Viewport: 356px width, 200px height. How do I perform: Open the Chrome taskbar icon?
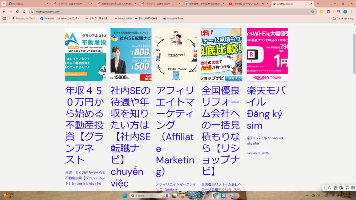point(215,195)
